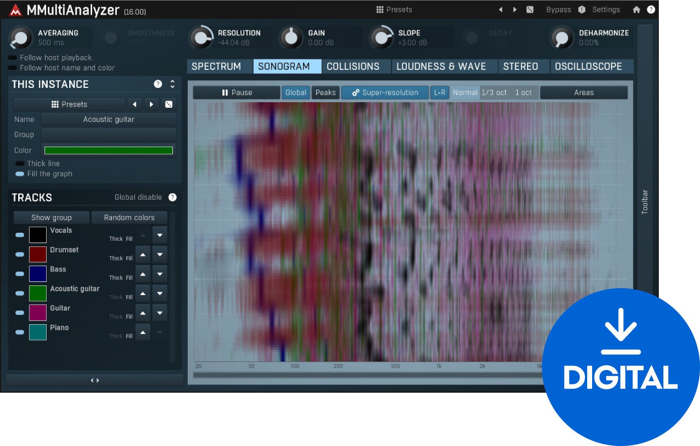Click the instance Name field
The image size is (700, 446).
tap(109, 119)
